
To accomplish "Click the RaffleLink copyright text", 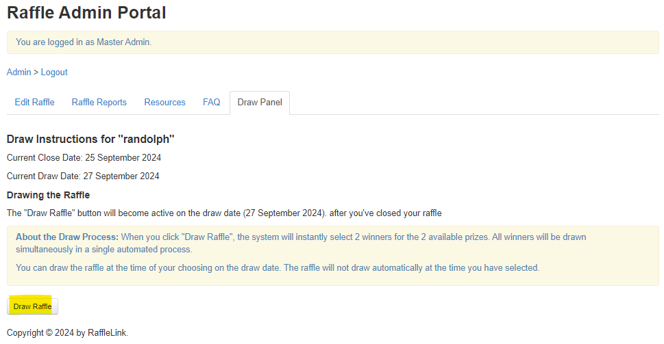I will coord(67,333).
